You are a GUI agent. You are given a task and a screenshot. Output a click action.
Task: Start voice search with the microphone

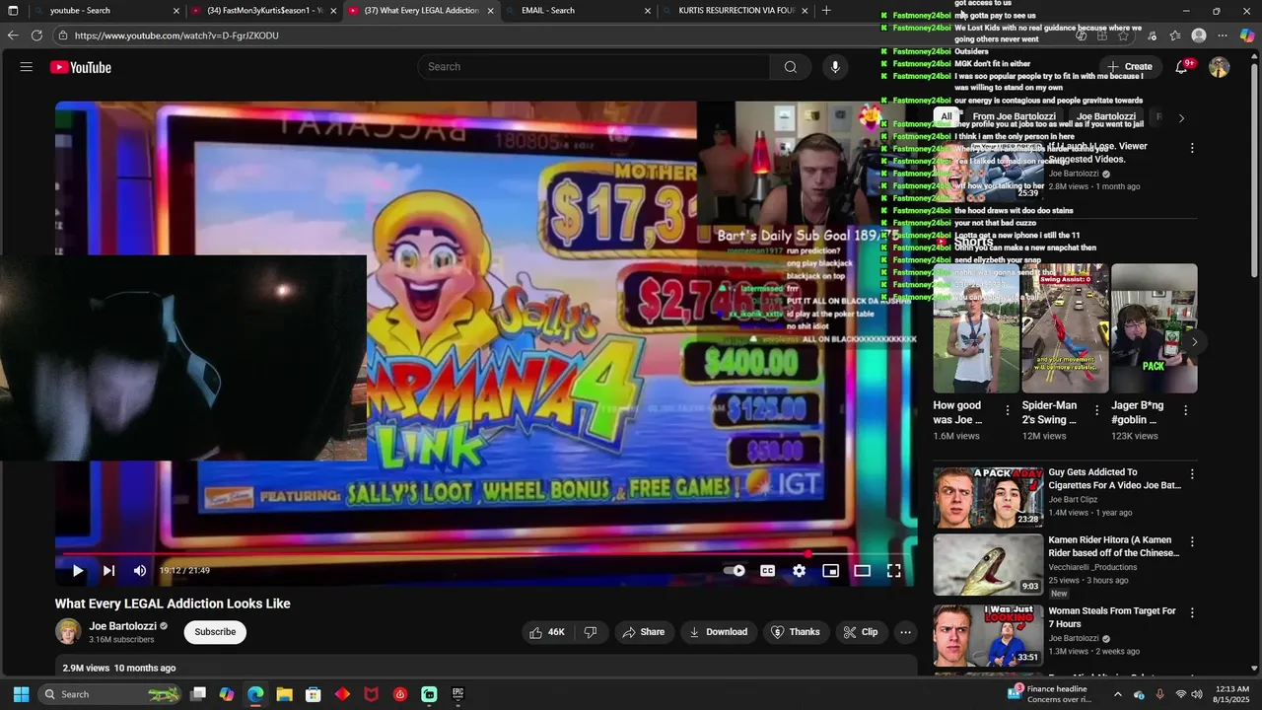coord(835,67)
